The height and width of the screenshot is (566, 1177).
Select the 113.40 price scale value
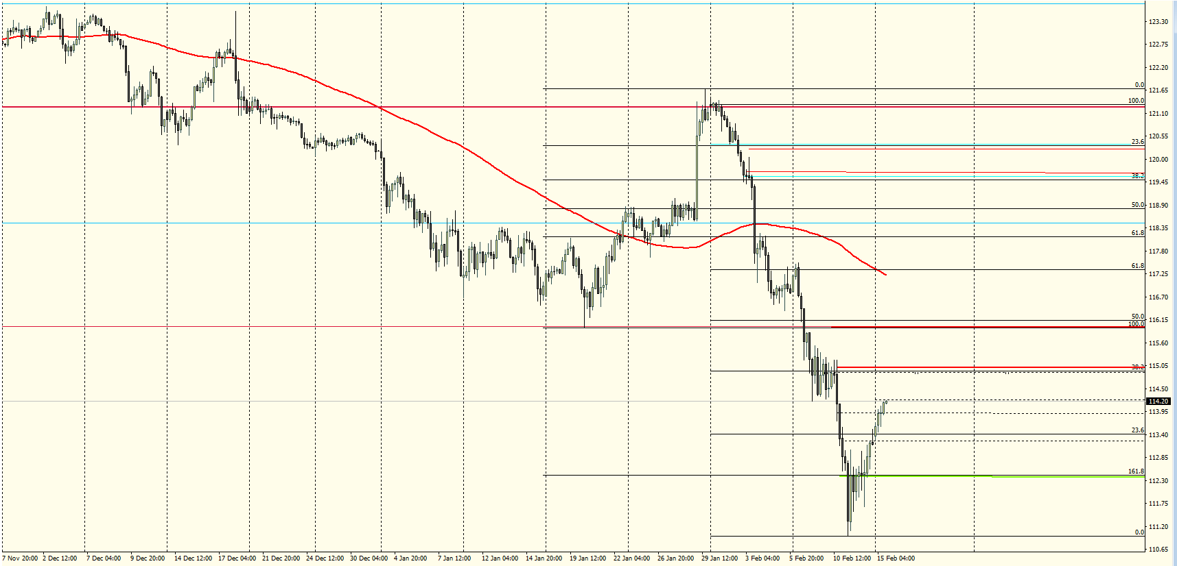coord(1158,435)
